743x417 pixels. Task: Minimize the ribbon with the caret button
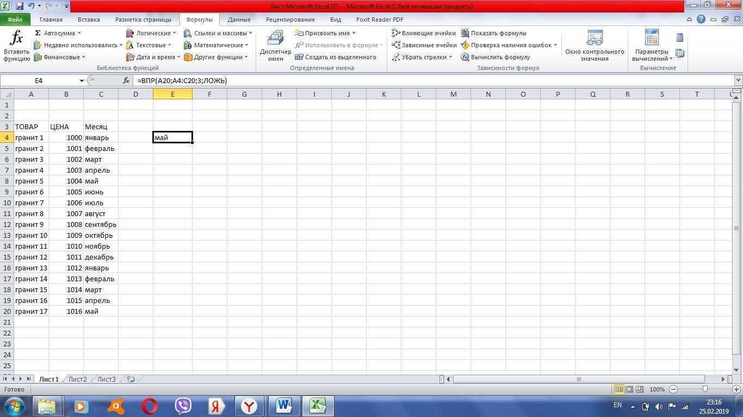click(690, 20)
